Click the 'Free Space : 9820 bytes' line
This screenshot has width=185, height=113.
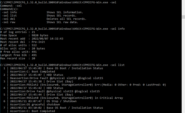24,35
